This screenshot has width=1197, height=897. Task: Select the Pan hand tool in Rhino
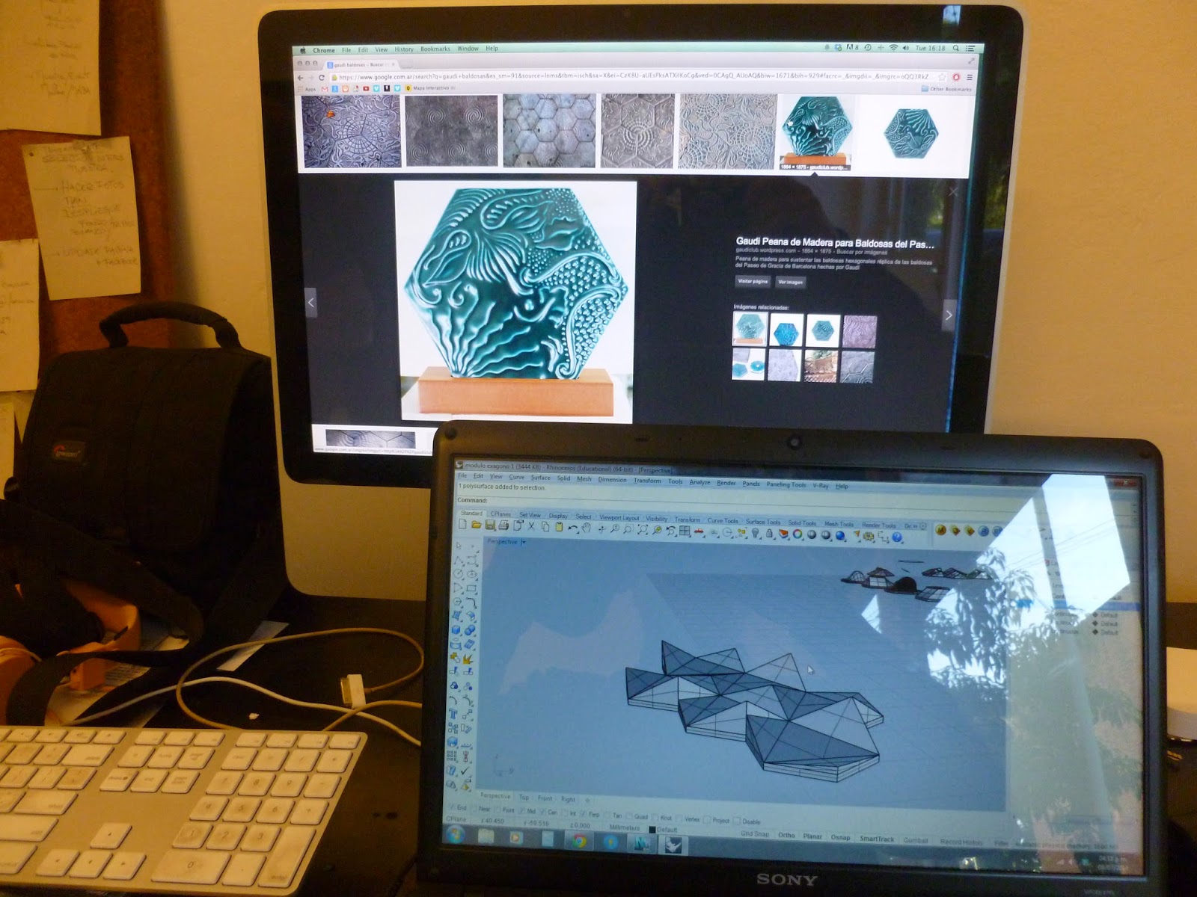[x=587, y=528]
